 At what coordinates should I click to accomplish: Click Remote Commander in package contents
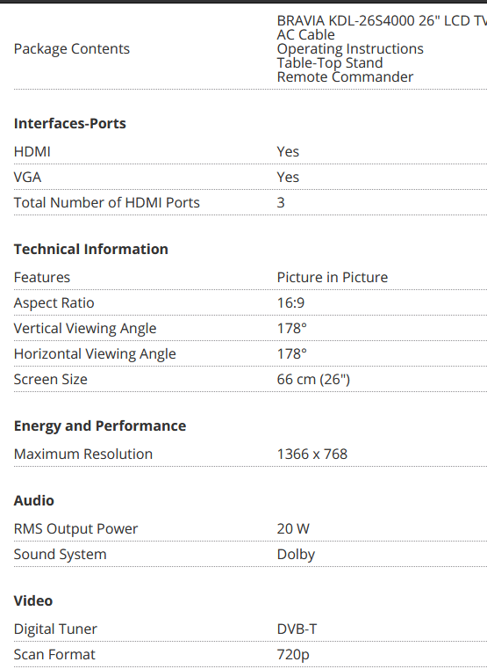click(x=345, y=76)
